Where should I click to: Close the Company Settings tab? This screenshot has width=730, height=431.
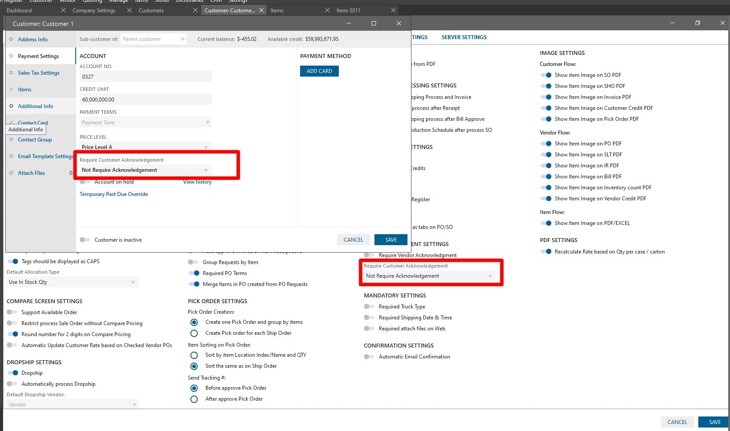pyautogui.click(x=129, y=11)
